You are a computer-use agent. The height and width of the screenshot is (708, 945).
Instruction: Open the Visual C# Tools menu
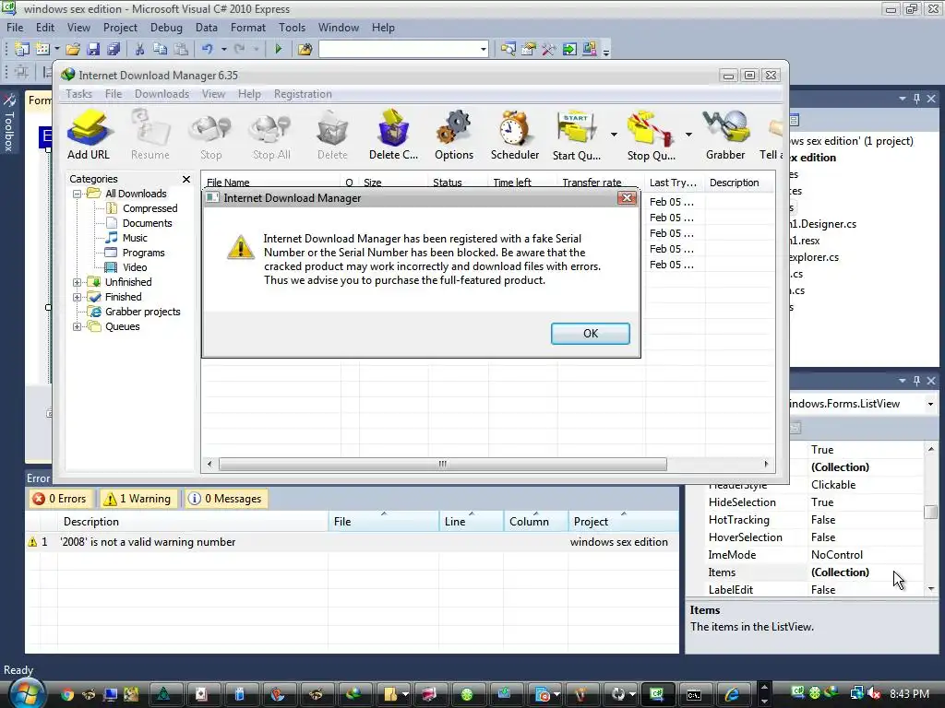point(292,28)
